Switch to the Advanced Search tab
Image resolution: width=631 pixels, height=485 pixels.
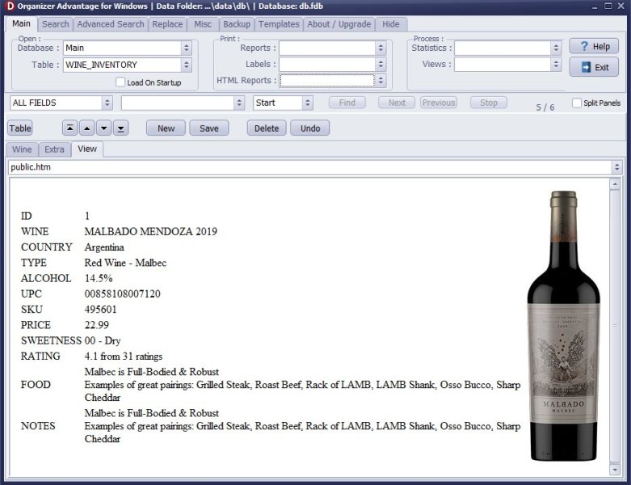point(111,24)
